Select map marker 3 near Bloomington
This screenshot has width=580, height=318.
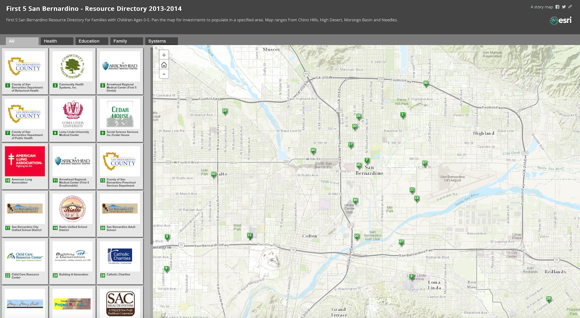(x=167, y=237)
